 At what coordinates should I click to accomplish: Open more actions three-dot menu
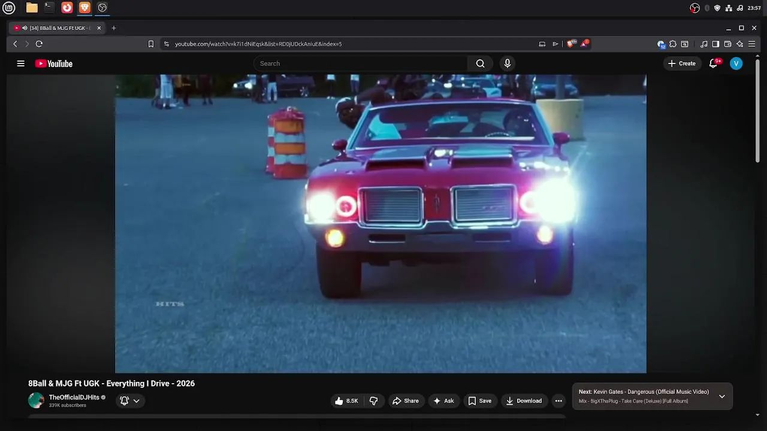coord(558,401)
